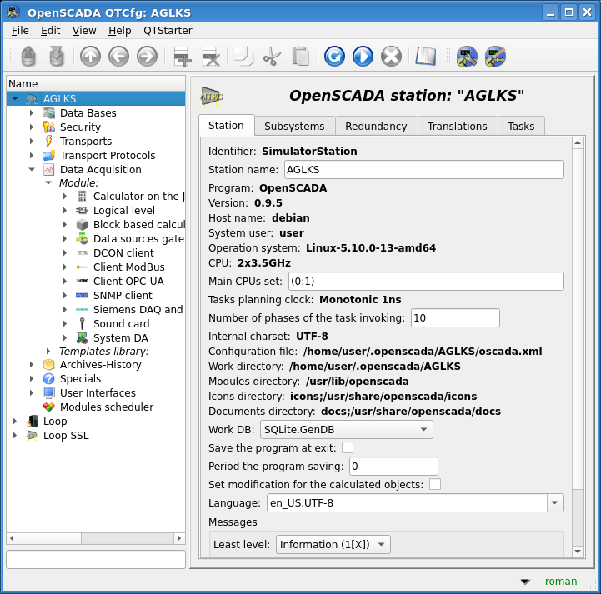
Task: Select Client ModBus in the tree
Action: [x=128, y=267]
